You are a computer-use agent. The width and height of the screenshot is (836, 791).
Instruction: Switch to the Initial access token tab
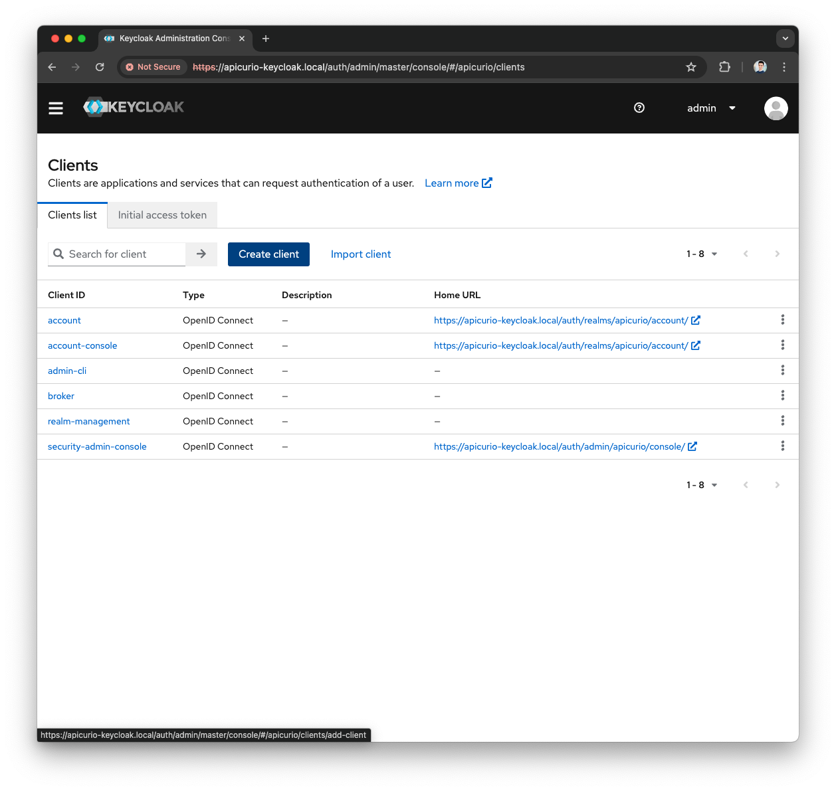click(x=161, y=215)
